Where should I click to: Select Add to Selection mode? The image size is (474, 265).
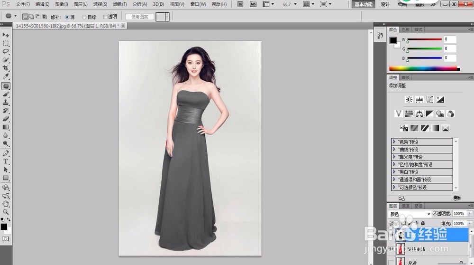pyautogui.click(x=32, y=17)
